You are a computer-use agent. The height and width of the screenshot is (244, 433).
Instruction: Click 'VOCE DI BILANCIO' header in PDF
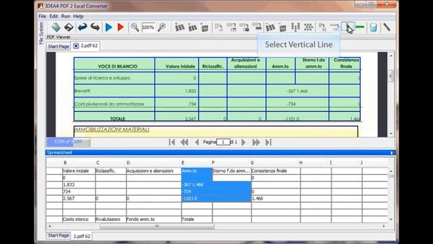pyautogui.click(x=118, y=66)
